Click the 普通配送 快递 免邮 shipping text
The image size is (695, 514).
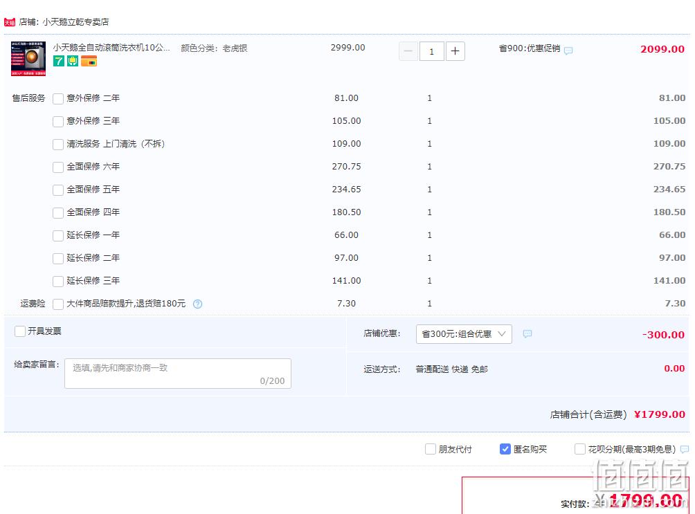pos(451,369)
